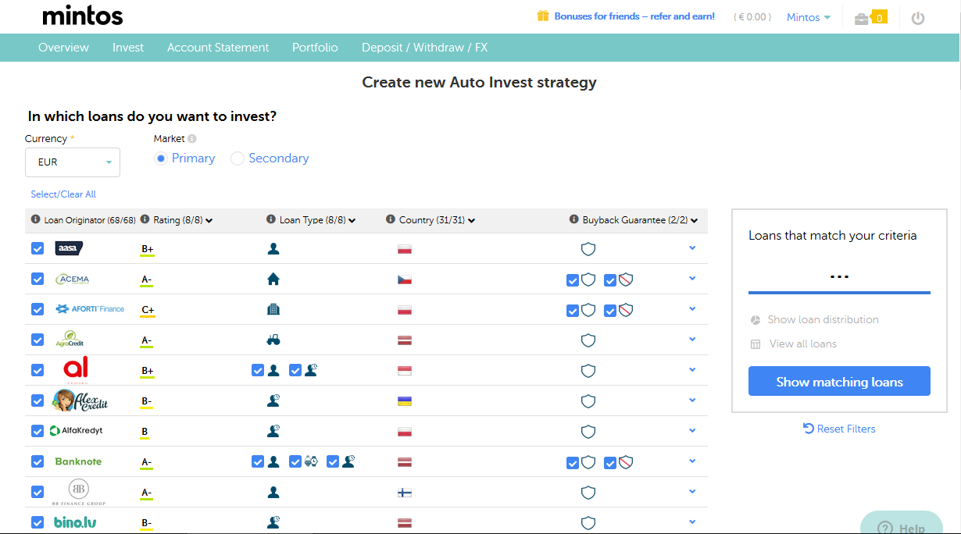Click the € 0.00 account balance
The width and height of the screenshot is (961, 534).
pos(752,17)
